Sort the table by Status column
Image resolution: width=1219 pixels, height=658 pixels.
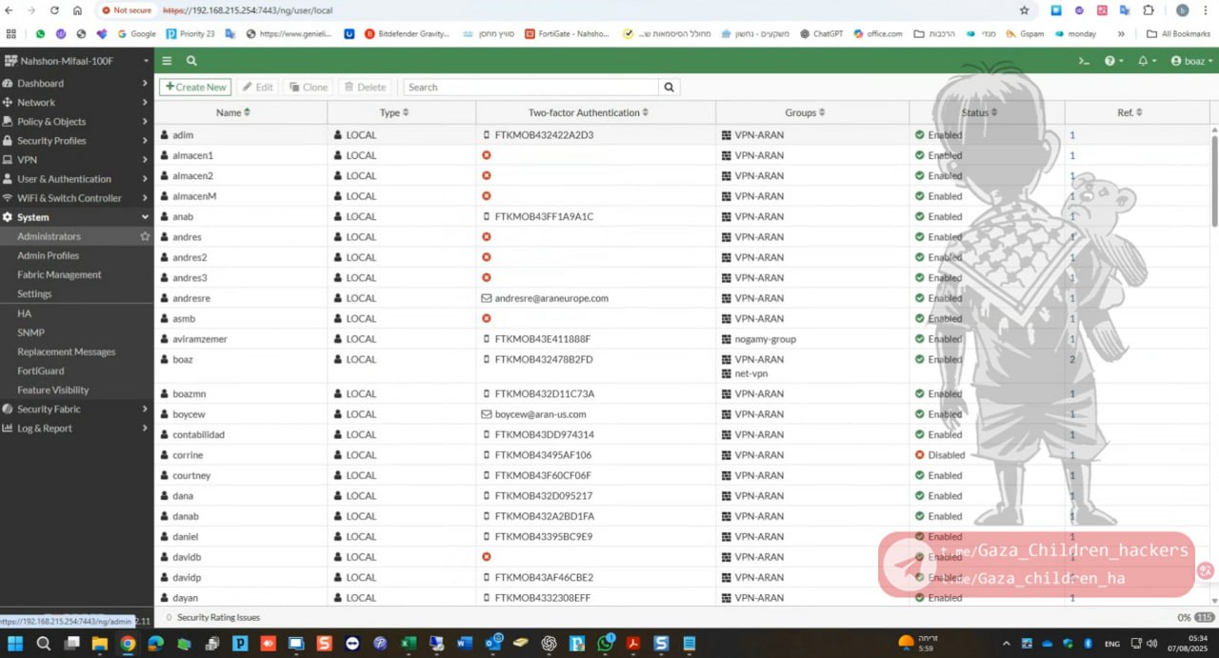[981, 112]
